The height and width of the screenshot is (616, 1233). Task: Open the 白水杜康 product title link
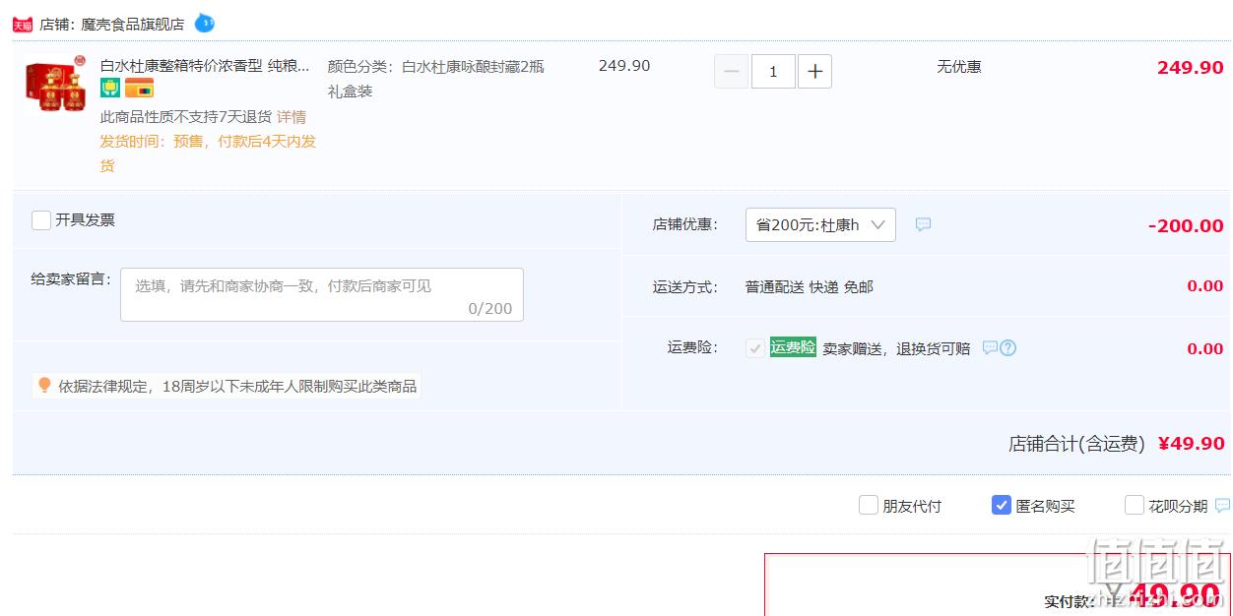click(205, 66)
